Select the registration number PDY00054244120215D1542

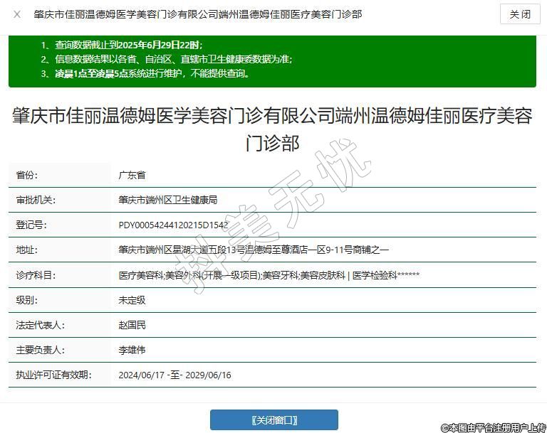173,225
